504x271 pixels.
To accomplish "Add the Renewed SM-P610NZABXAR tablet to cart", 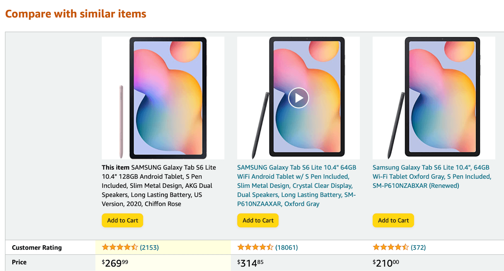I will click(x=393, y=220).
